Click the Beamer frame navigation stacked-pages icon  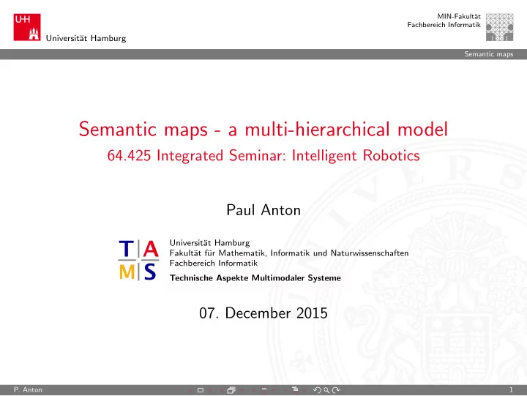pos(231,390)
